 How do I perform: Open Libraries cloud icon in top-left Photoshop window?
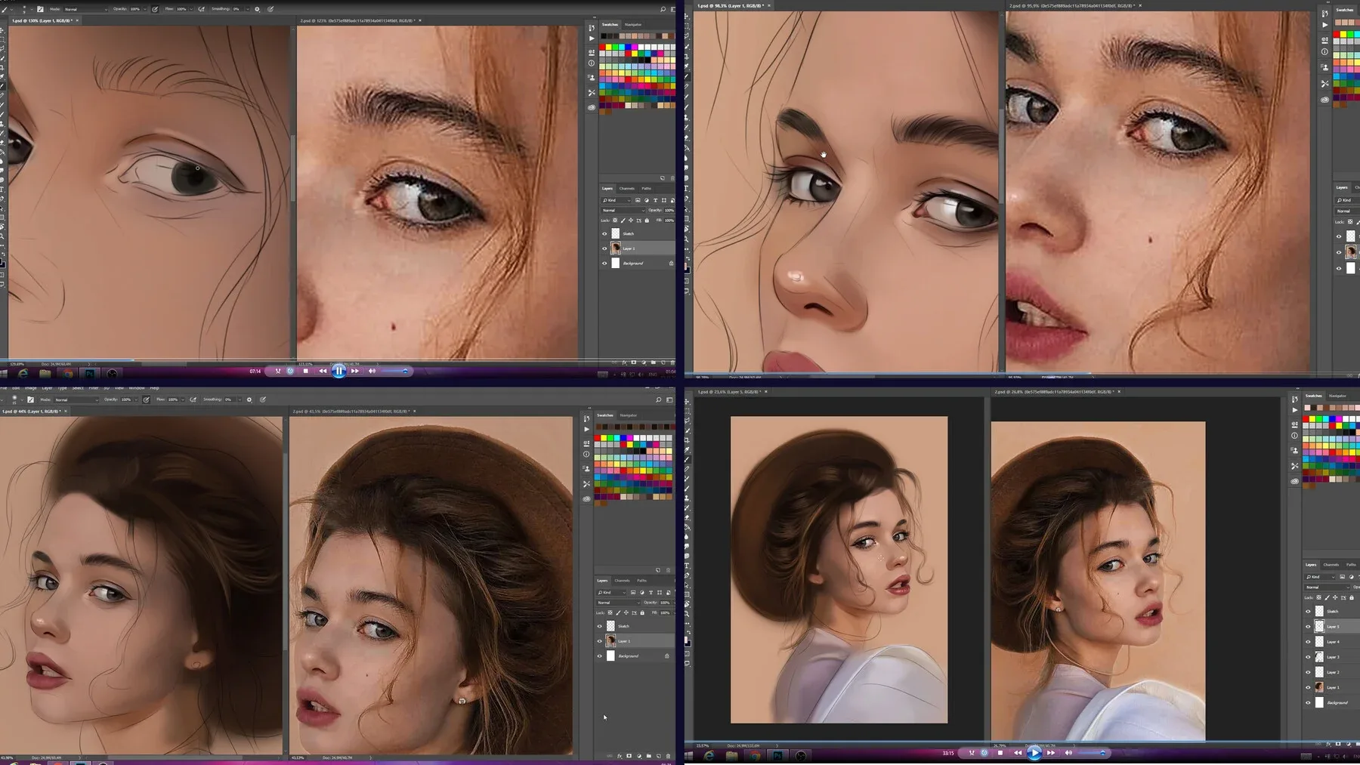(592, 107)
